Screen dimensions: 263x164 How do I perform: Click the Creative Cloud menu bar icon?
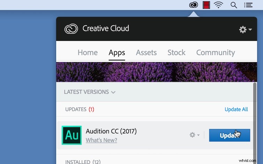(194, 5)
